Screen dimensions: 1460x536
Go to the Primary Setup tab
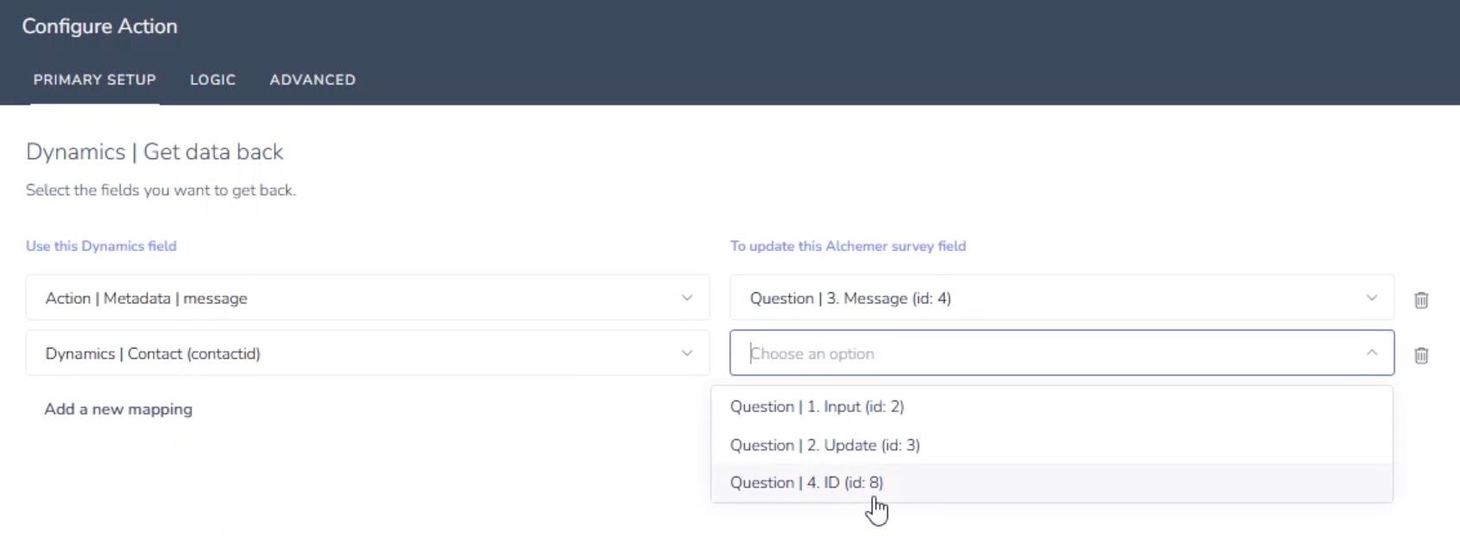tap(95, 80)
